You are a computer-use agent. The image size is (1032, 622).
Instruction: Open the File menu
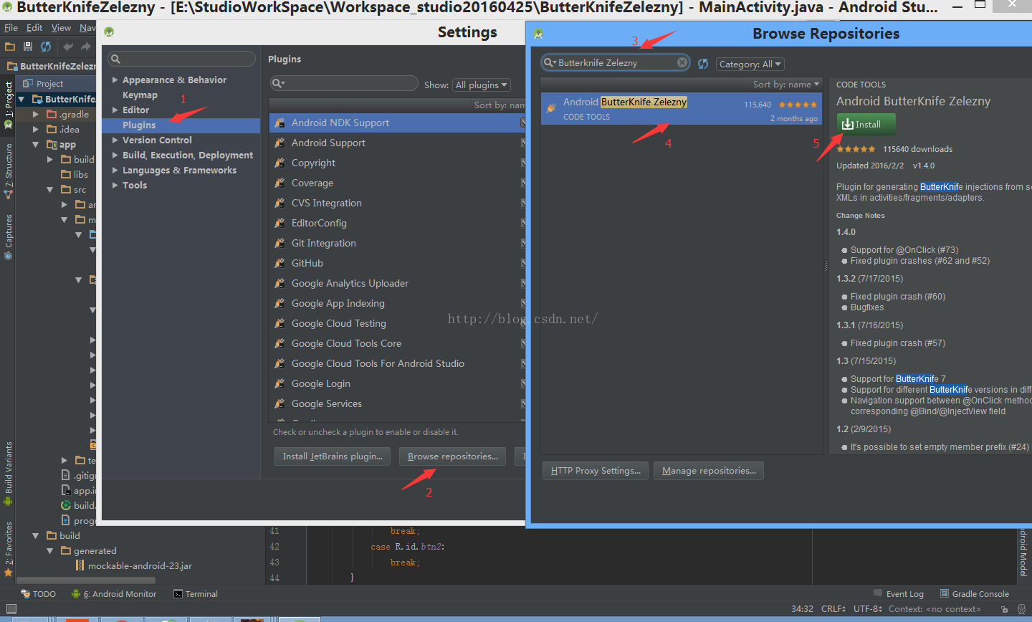(11, 27)
